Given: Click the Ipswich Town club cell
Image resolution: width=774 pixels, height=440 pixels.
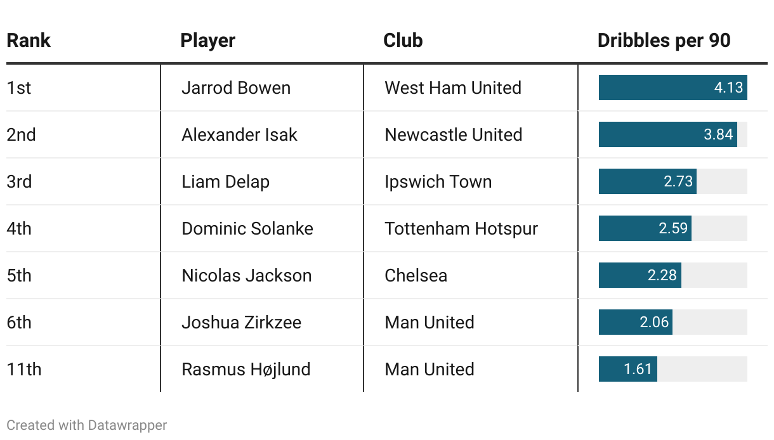Looking at the screenshot, I should pyautogui.click(x=438, y=181).
